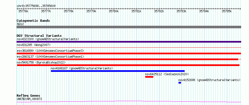The width and height of the screenshot is (249, 105).
Task: Select the magenta UNC5D gene line
Action: tap(129, 101)
